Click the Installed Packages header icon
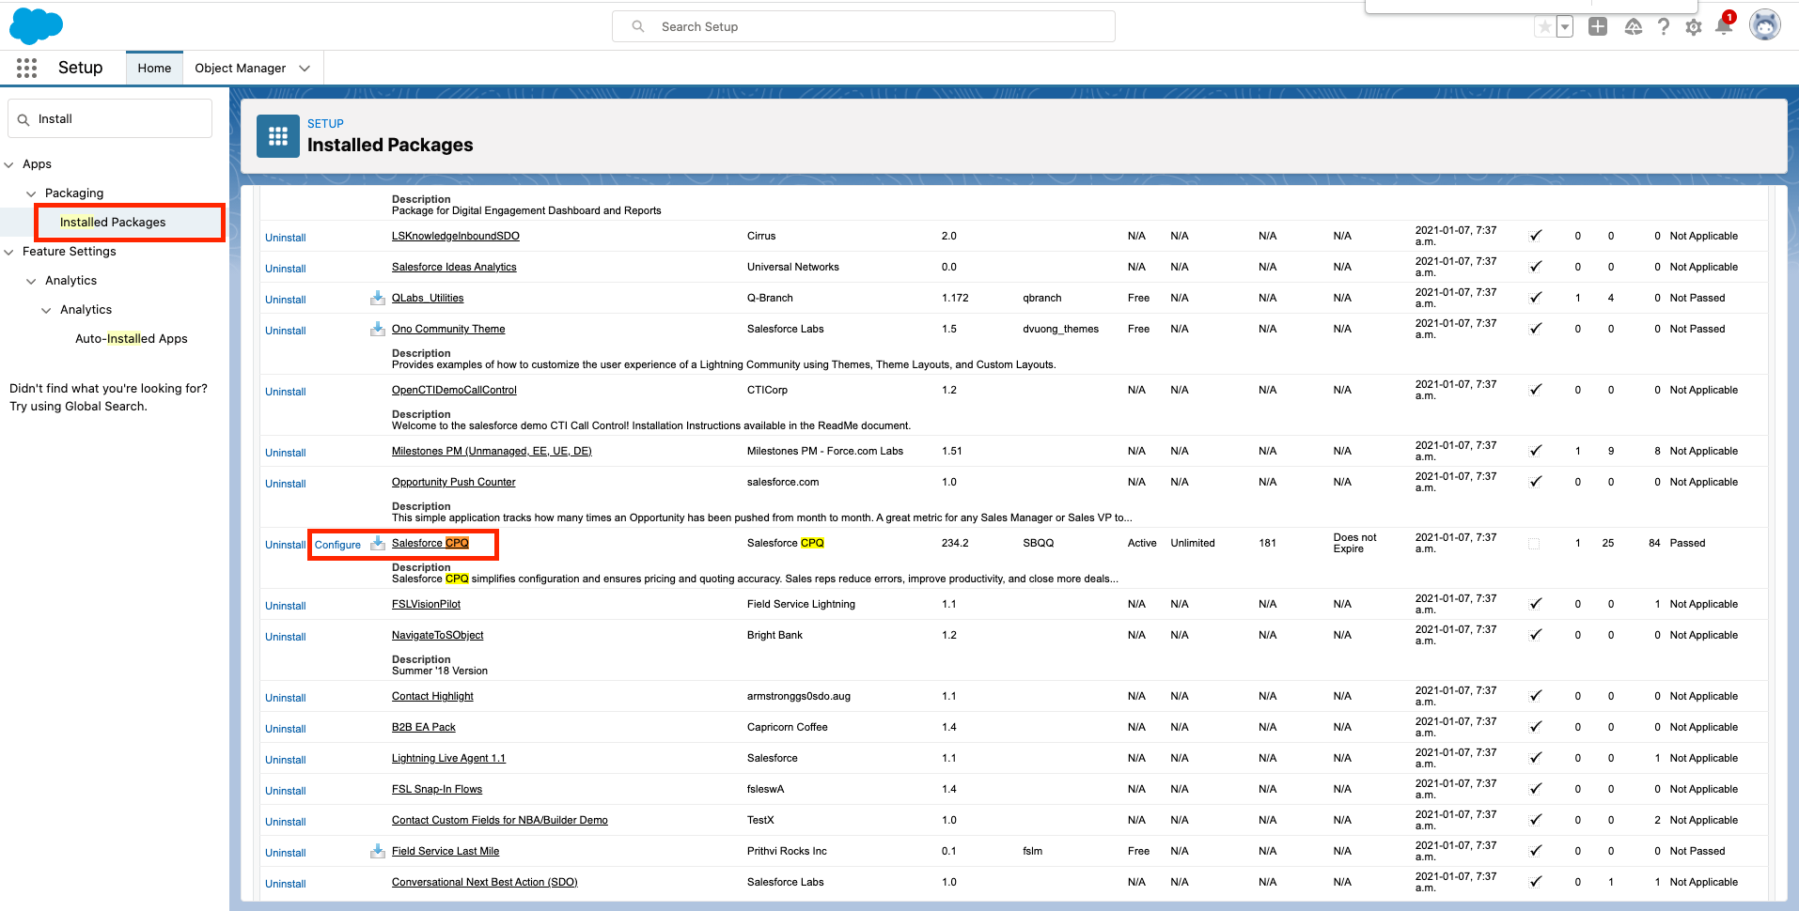This screenshot has height=911, width=1799. pos(278,137)
